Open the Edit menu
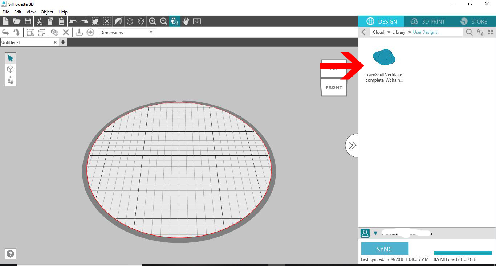496x266 pixels. [x=18, y=12]
